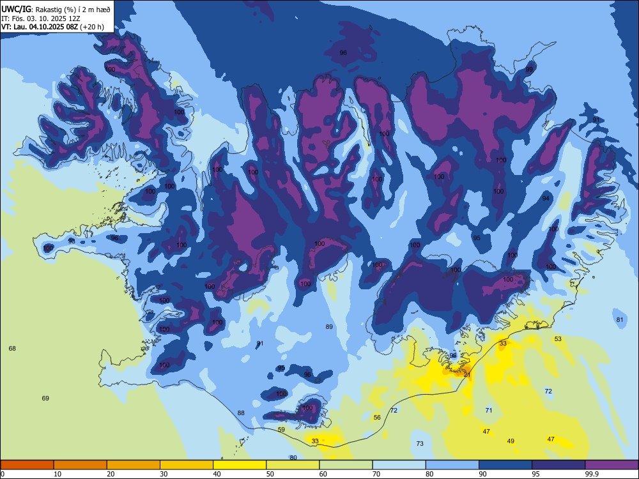This screenshot has height=479, width=639.
Task: Click the legend tick label '20'
Action: click(111, 474)
